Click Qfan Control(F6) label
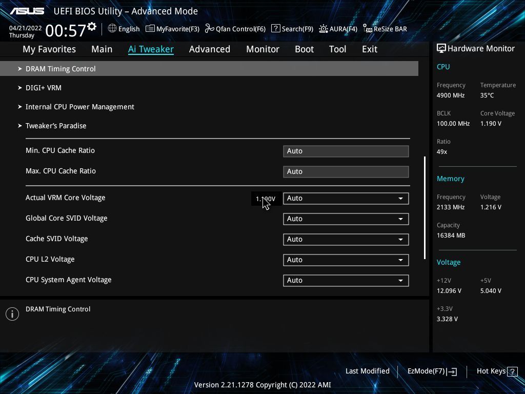This screenshot has width=525, height=394. pyautogui.click(x=241, y=29)
